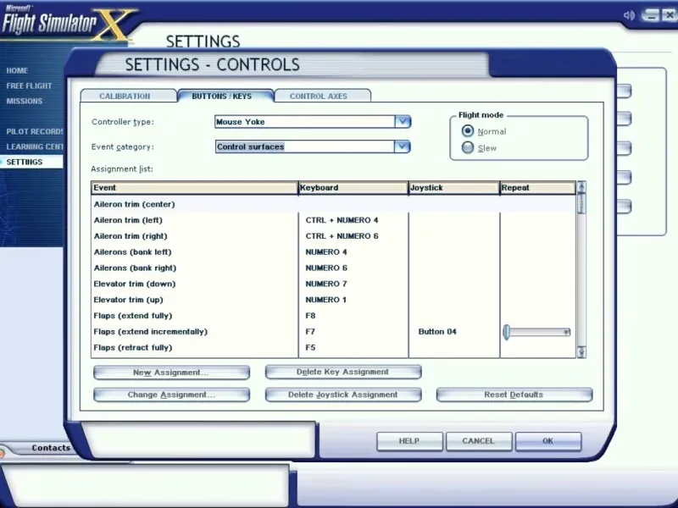This screenshot has height=508, width=678.
Task: Select the Aileron trim (right) row
Action: (334, 236)
